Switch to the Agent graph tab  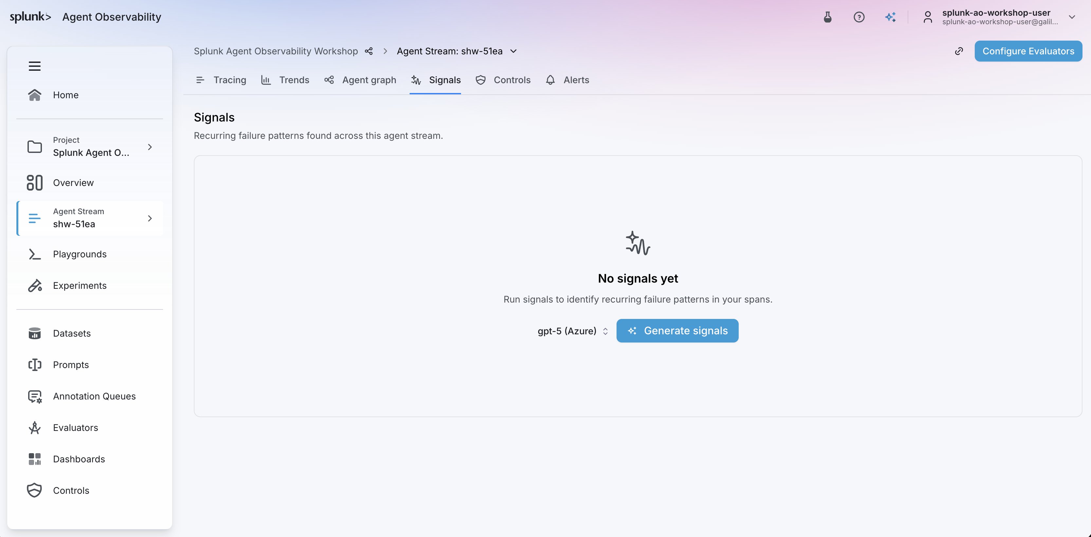point(361,80)
